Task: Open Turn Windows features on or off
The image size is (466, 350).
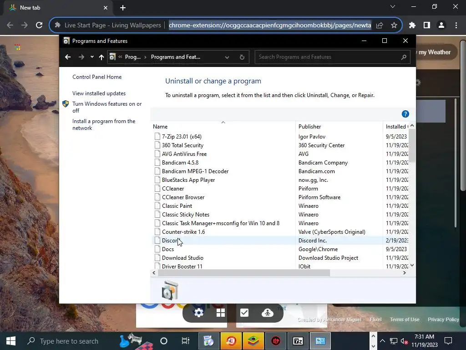Action: [x=107, y=107]
